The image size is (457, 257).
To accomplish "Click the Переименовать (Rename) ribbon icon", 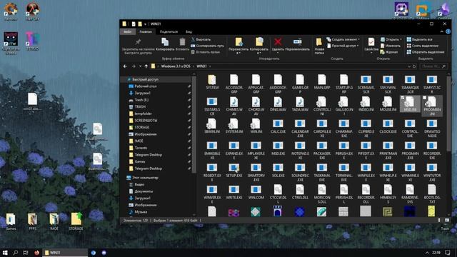I will 297,41.
